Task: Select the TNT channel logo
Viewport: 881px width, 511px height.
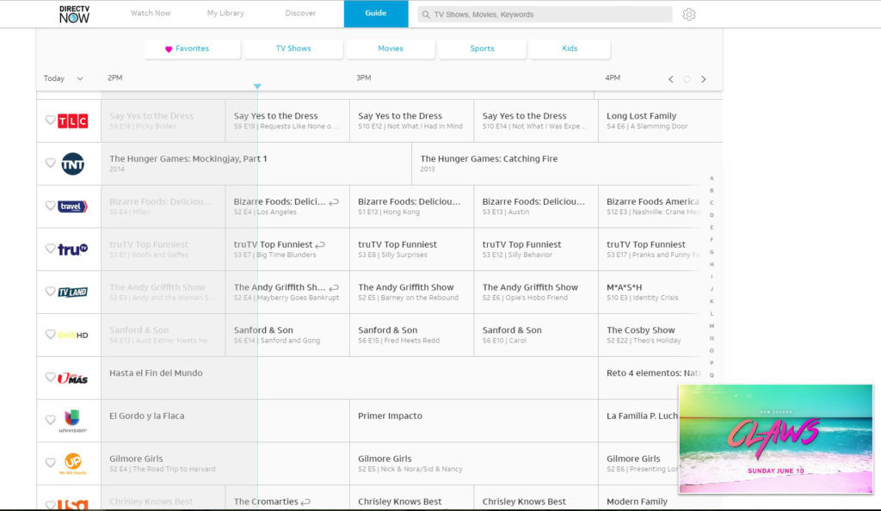Action: tap(72, 163)
